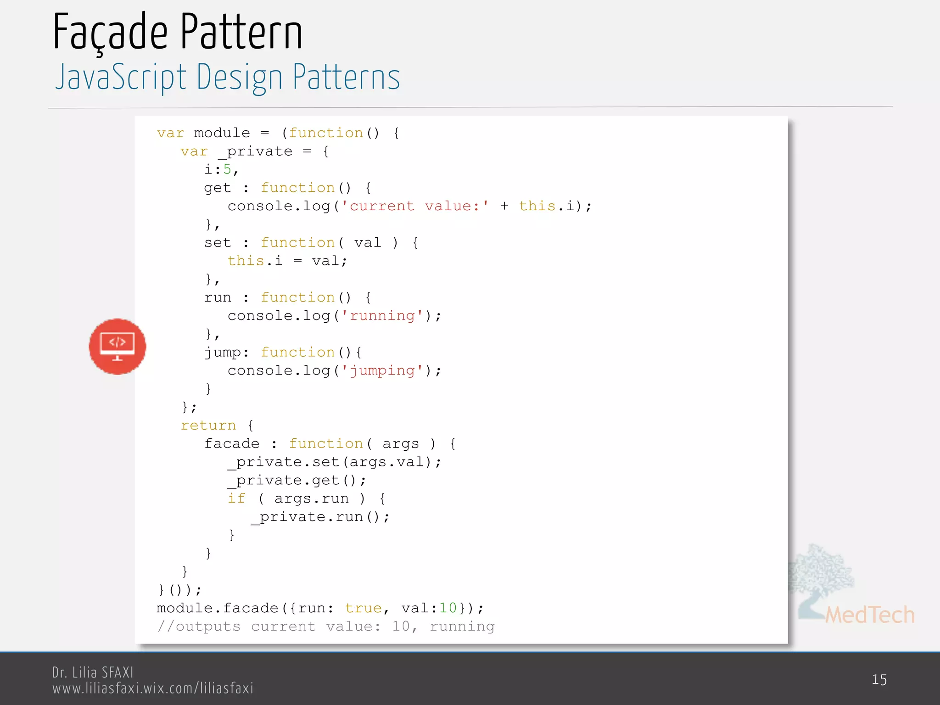The image size is (940, 705).
Task: Open the www.liliasfaxi.wix.com/liliasfaxi link
Action: [x=152, y=688]
